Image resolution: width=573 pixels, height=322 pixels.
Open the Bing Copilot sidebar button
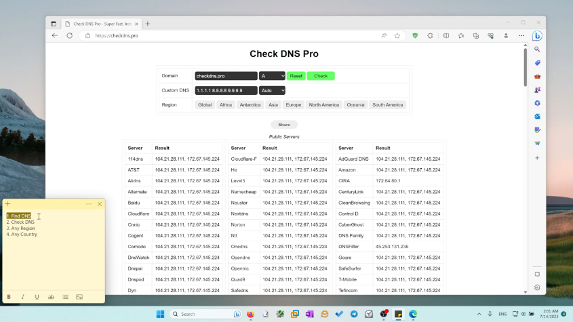(x=537, y=36)
